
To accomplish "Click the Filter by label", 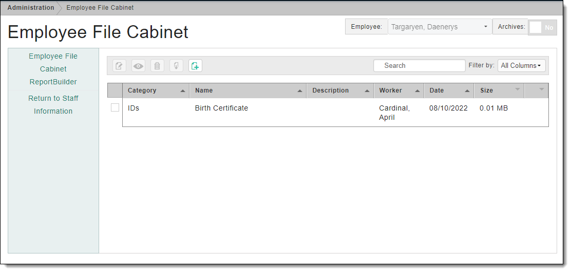I will [x=482, y=65].
